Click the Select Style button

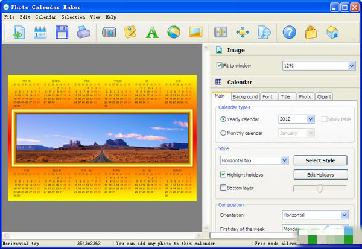[x=321, y=160]
